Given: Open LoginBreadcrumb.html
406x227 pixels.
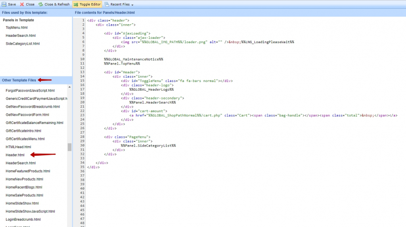Looking at the screenshot, I should pos(23,219).
